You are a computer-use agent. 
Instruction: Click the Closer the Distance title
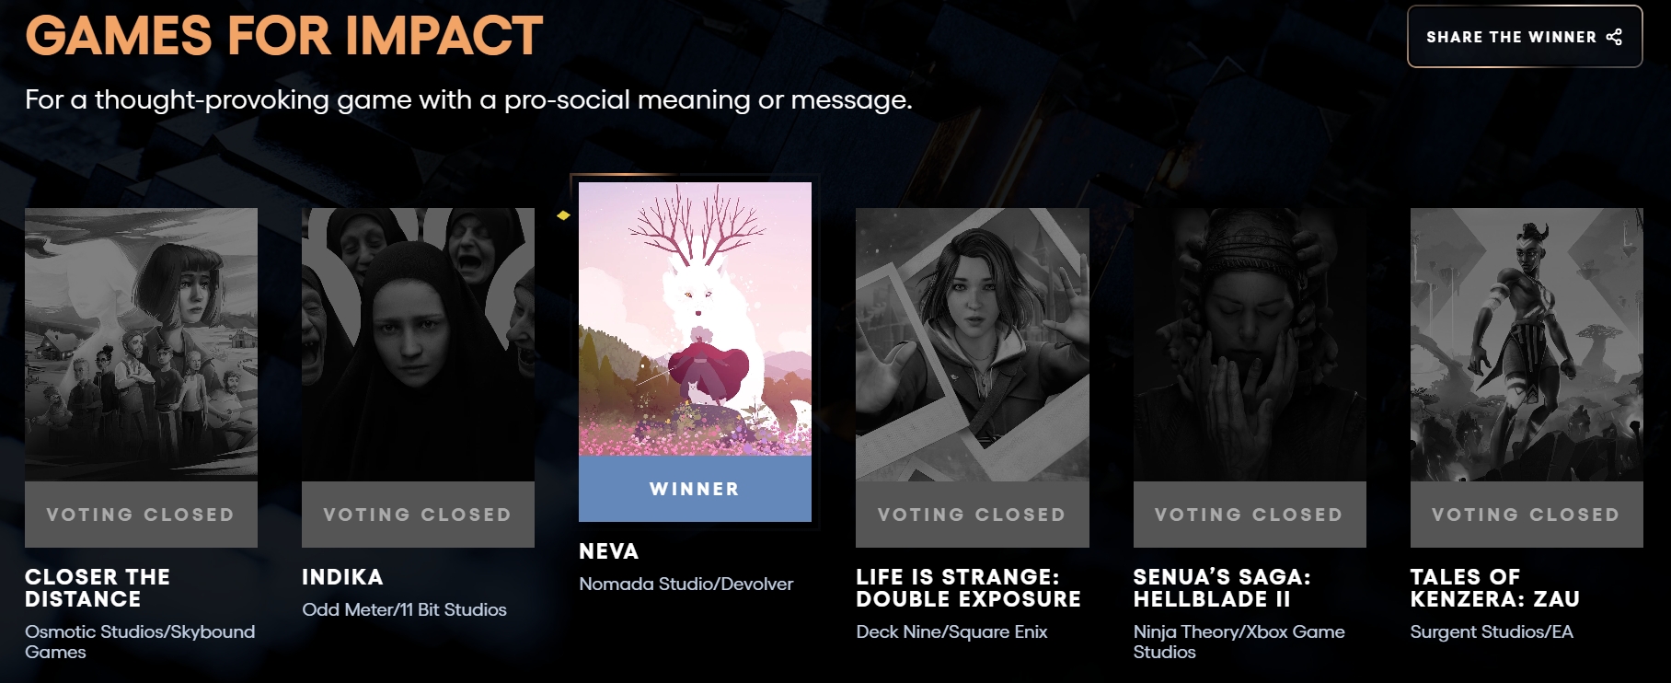tap(98, 588)
